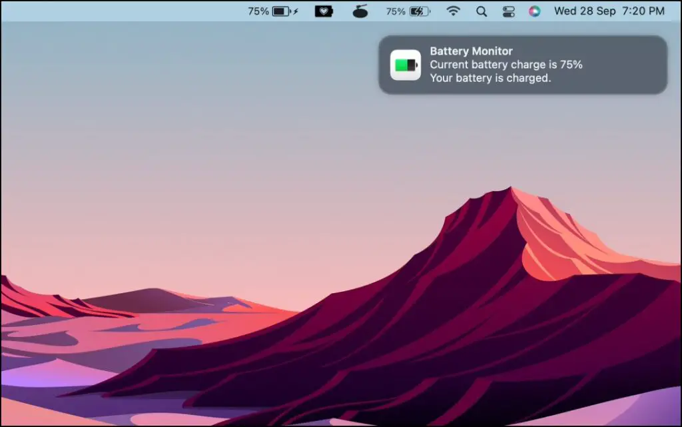682x427 pixels.
Task: Click the distant dark hill at left horizon
Action: [x=153, y=299]
